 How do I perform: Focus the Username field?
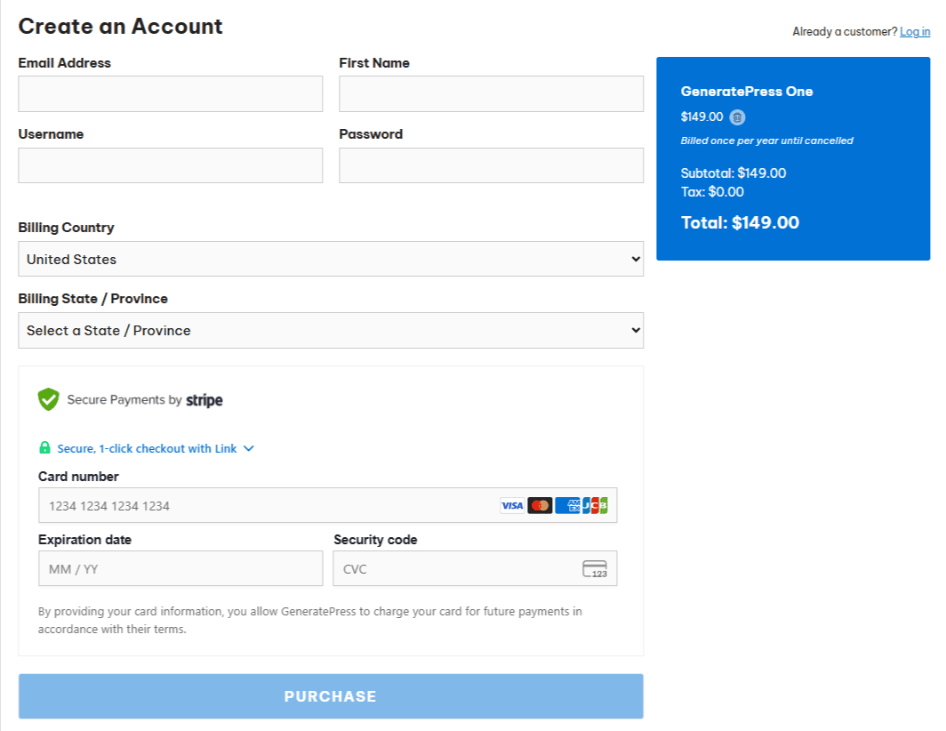170,165
